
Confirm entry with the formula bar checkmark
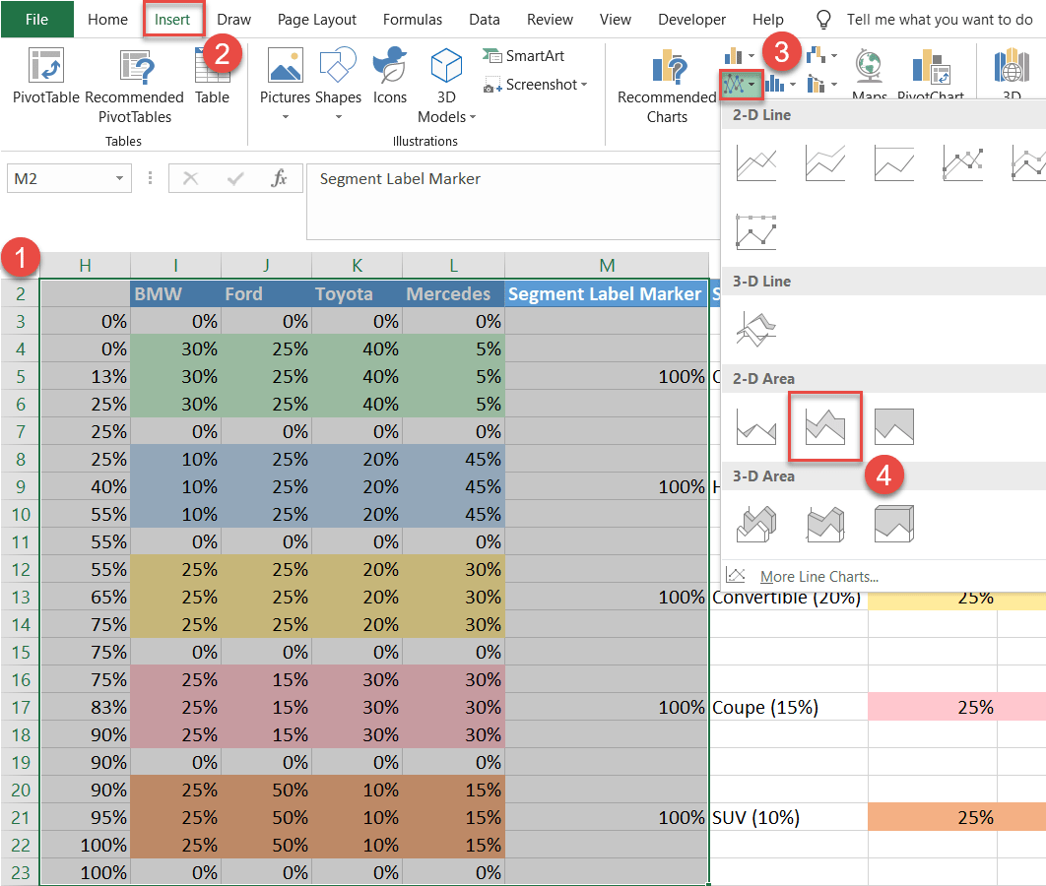(234, 178)
